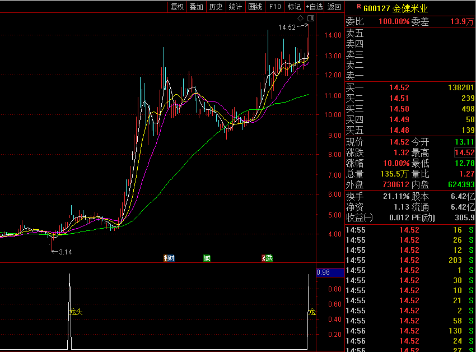Viewport: 476px width, 352px height.
Task: Click the 委比 value 100.00%
Action: (x=394, y=22)
